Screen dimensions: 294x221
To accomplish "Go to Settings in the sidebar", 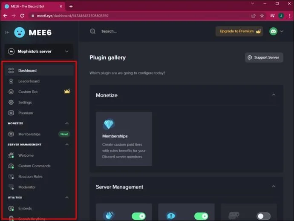I will tap(39, 102).
